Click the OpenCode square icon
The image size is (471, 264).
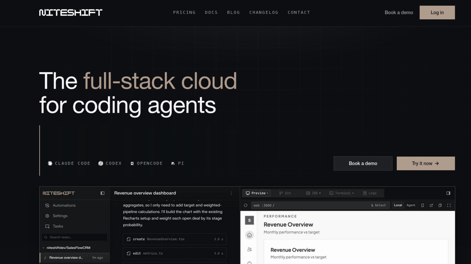(x=132, y=163)
